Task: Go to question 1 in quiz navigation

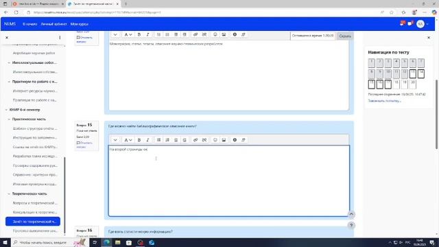Action: click(371, 63)
